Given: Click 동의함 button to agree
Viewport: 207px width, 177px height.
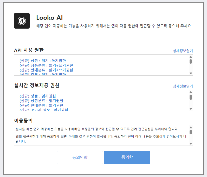Looking at the screenshot, I should (x=127, y=158).
